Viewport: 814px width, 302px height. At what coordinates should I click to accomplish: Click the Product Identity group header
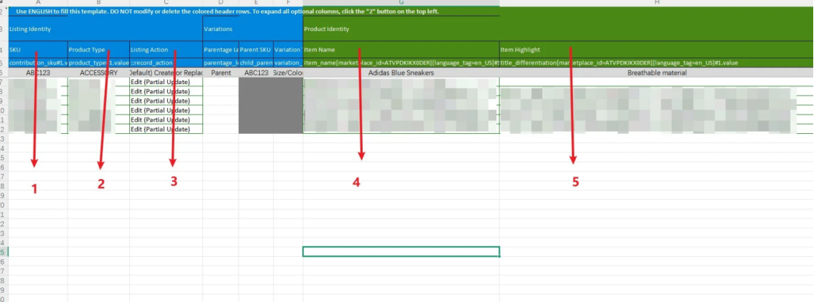pyautogui.click(x=402, y=29)
